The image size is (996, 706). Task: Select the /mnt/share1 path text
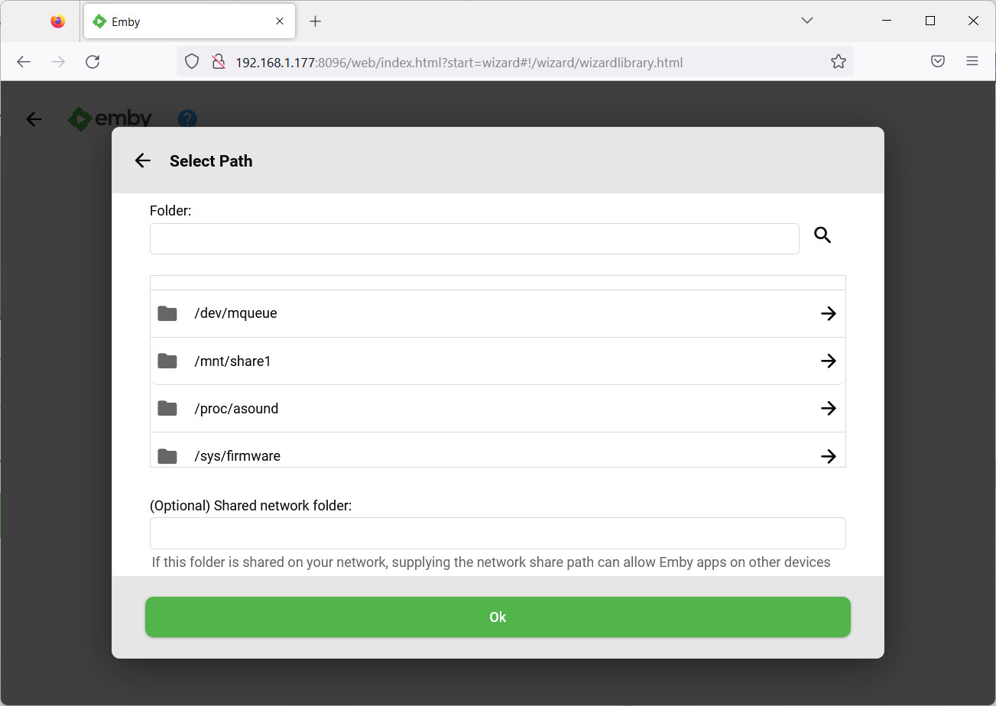coord(232,361)
